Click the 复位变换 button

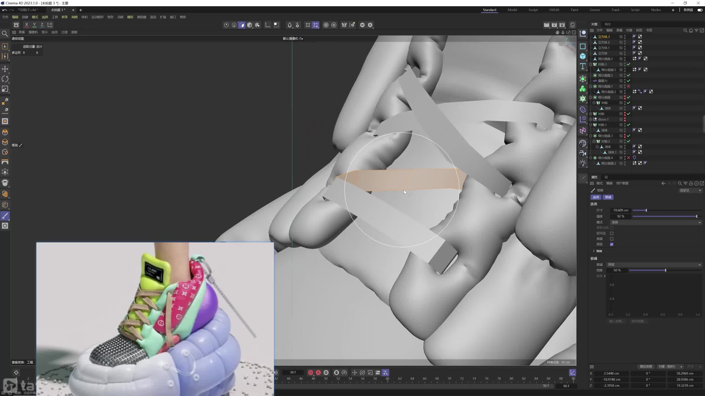coord(646,367)
